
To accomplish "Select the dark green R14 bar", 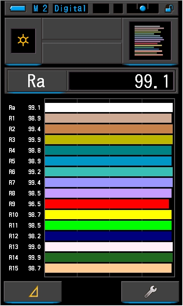I will pyautogui.click(x=109, y=257).
